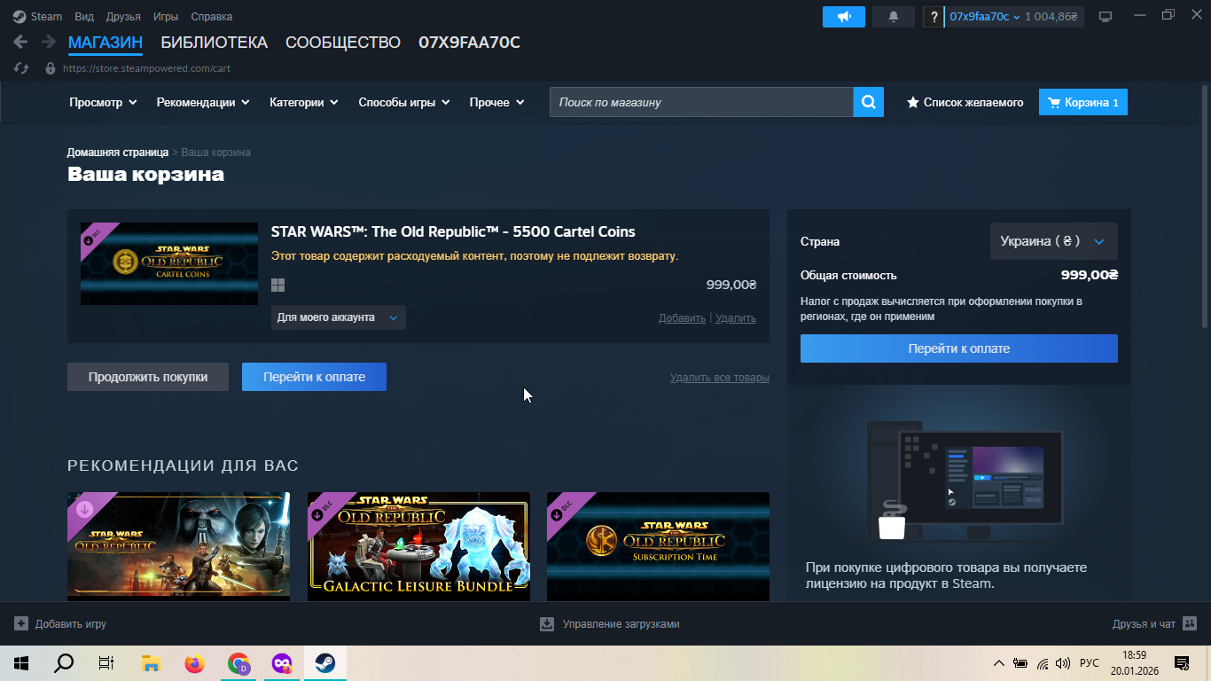Launch Firefox from the taskbar

pos(194,663)
